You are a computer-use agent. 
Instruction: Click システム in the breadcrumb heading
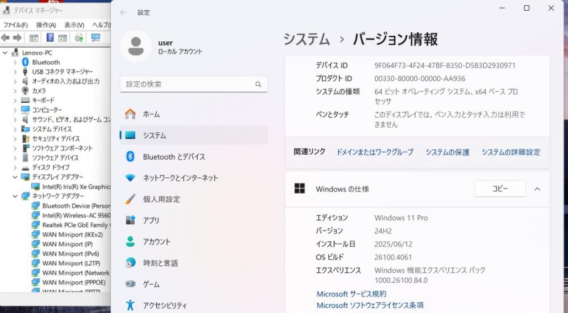click(307, 39)
